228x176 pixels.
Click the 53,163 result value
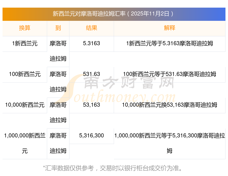tap(91, 105)
